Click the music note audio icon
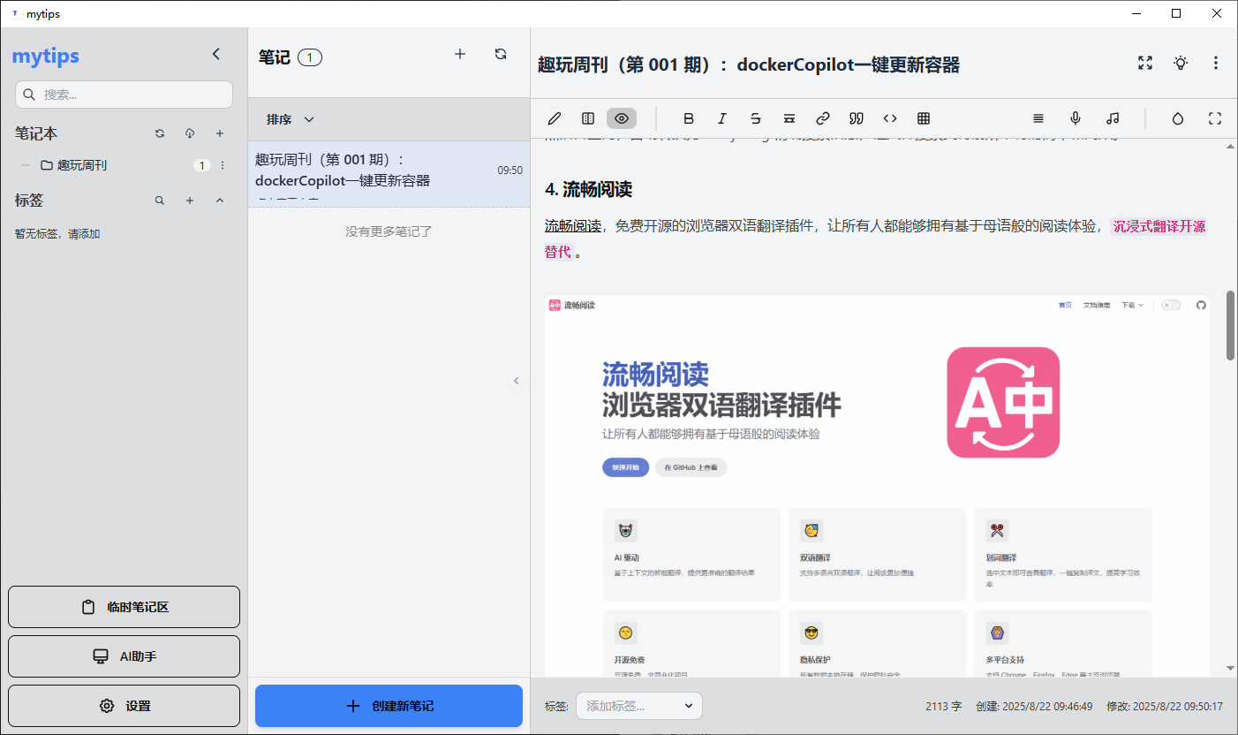The height and width of the screenshot is (735, 1238). pyautogui.click(x=1113, y=118)
